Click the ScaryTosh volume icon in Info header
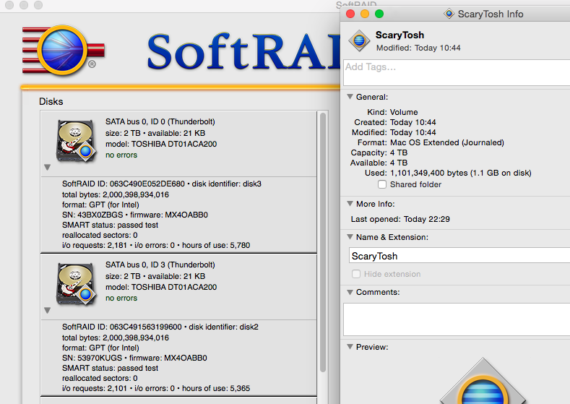This screenshot has height=404, width=570. (359, 40)
